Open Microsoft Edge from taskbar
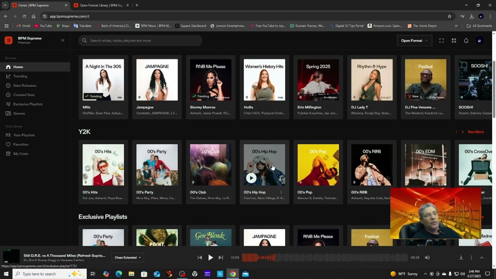This screenshot has height=279, width=496. click(x=119, y=274)
